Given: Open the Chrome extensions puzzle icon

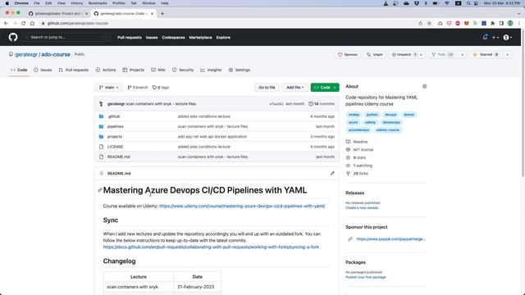Looking at the screenshot, I should coord(492,23).
